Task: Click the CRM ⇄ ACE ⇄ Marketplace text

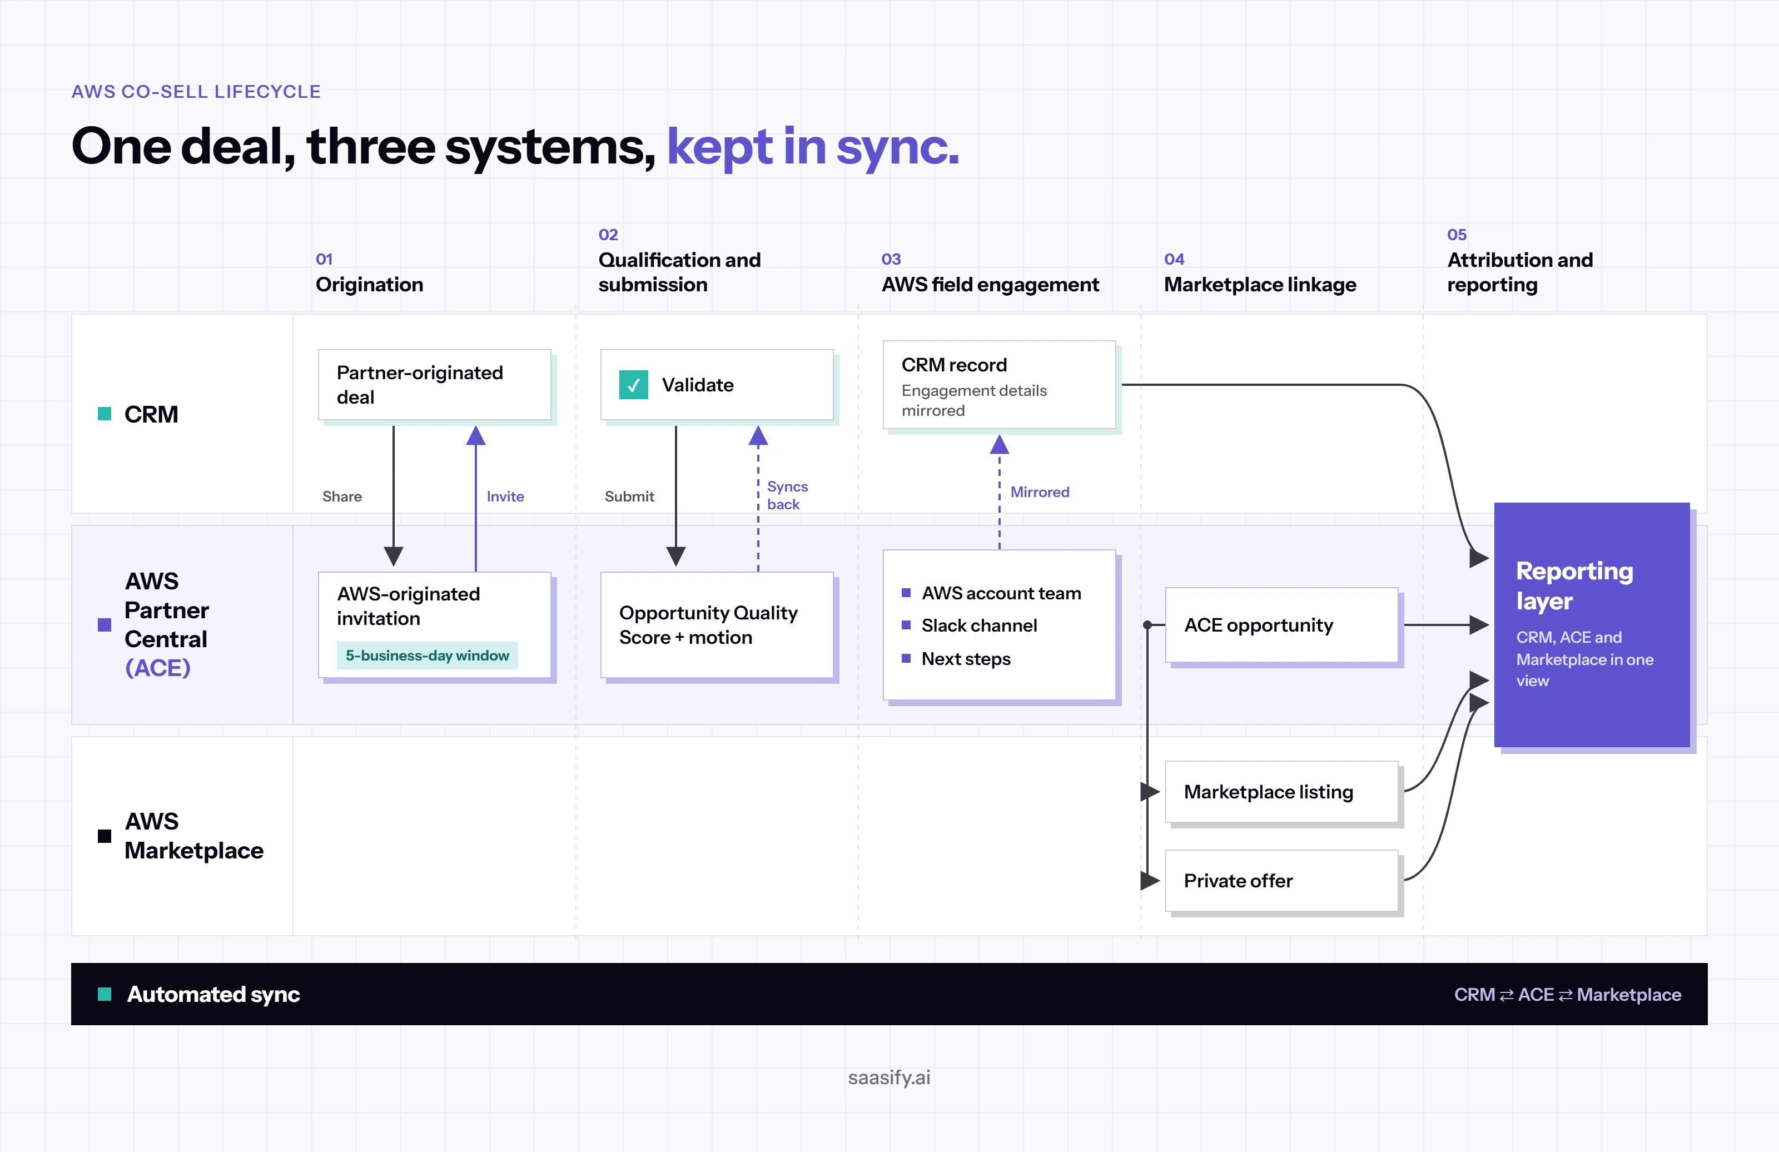Action: pos(1567,994)
